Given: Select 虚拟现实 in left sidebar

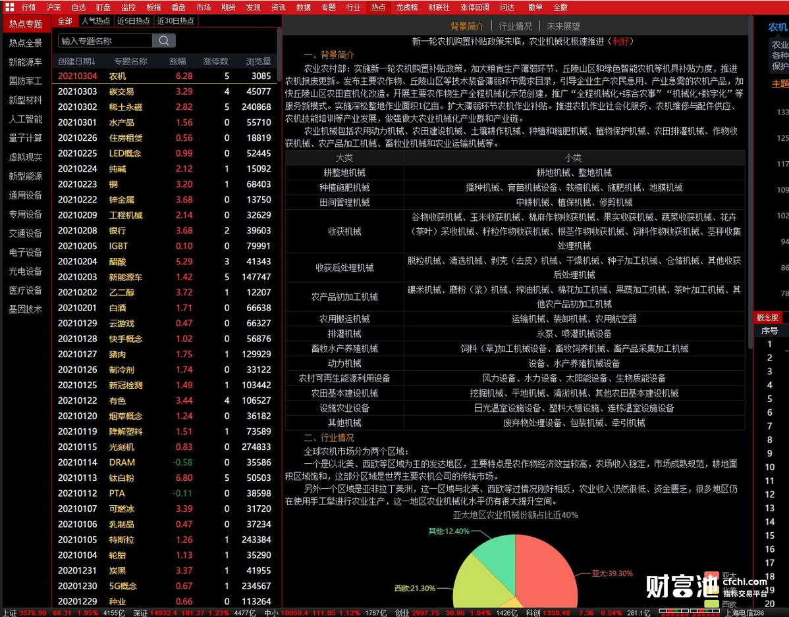Looking at the screenshot, I should tap(26, 157).
